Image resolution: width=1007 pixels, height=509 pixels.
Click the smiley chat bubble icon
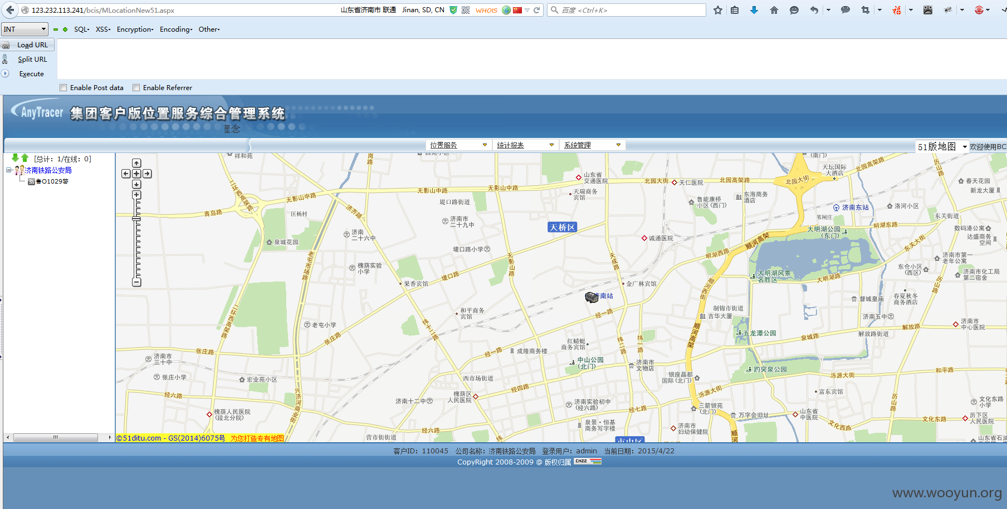[x=794, y=10]
